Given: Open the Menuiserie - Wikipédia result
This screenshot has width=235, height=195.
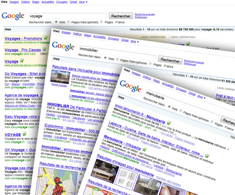Looking at the screenshot, I should click(122, 142).
